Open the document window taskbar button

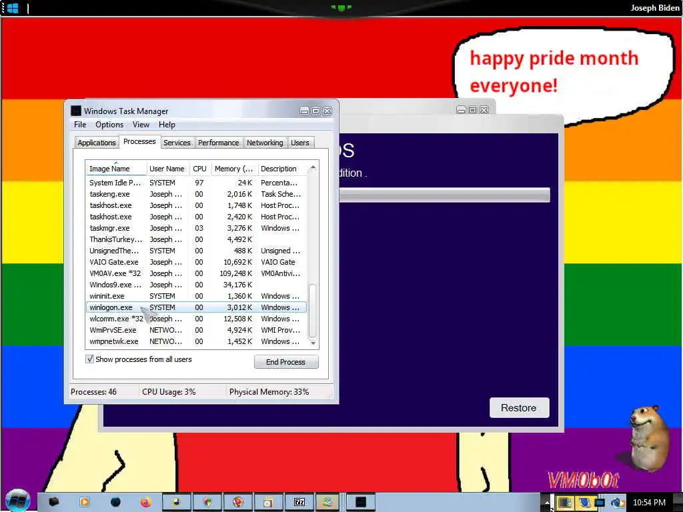pyautogui.click(x=268, y=502)
